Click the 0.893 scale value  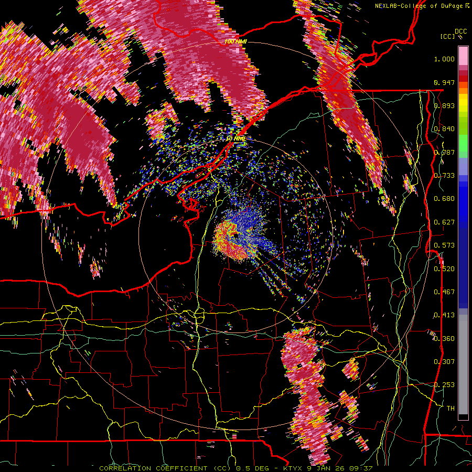pos(444,105)
